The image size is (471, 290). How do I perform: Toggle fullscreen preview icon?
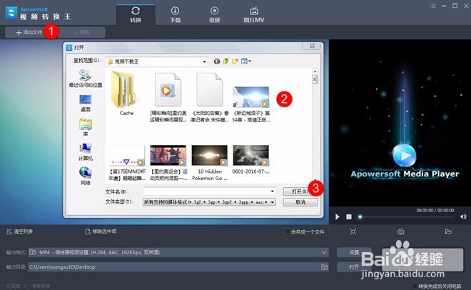point(353,231)
